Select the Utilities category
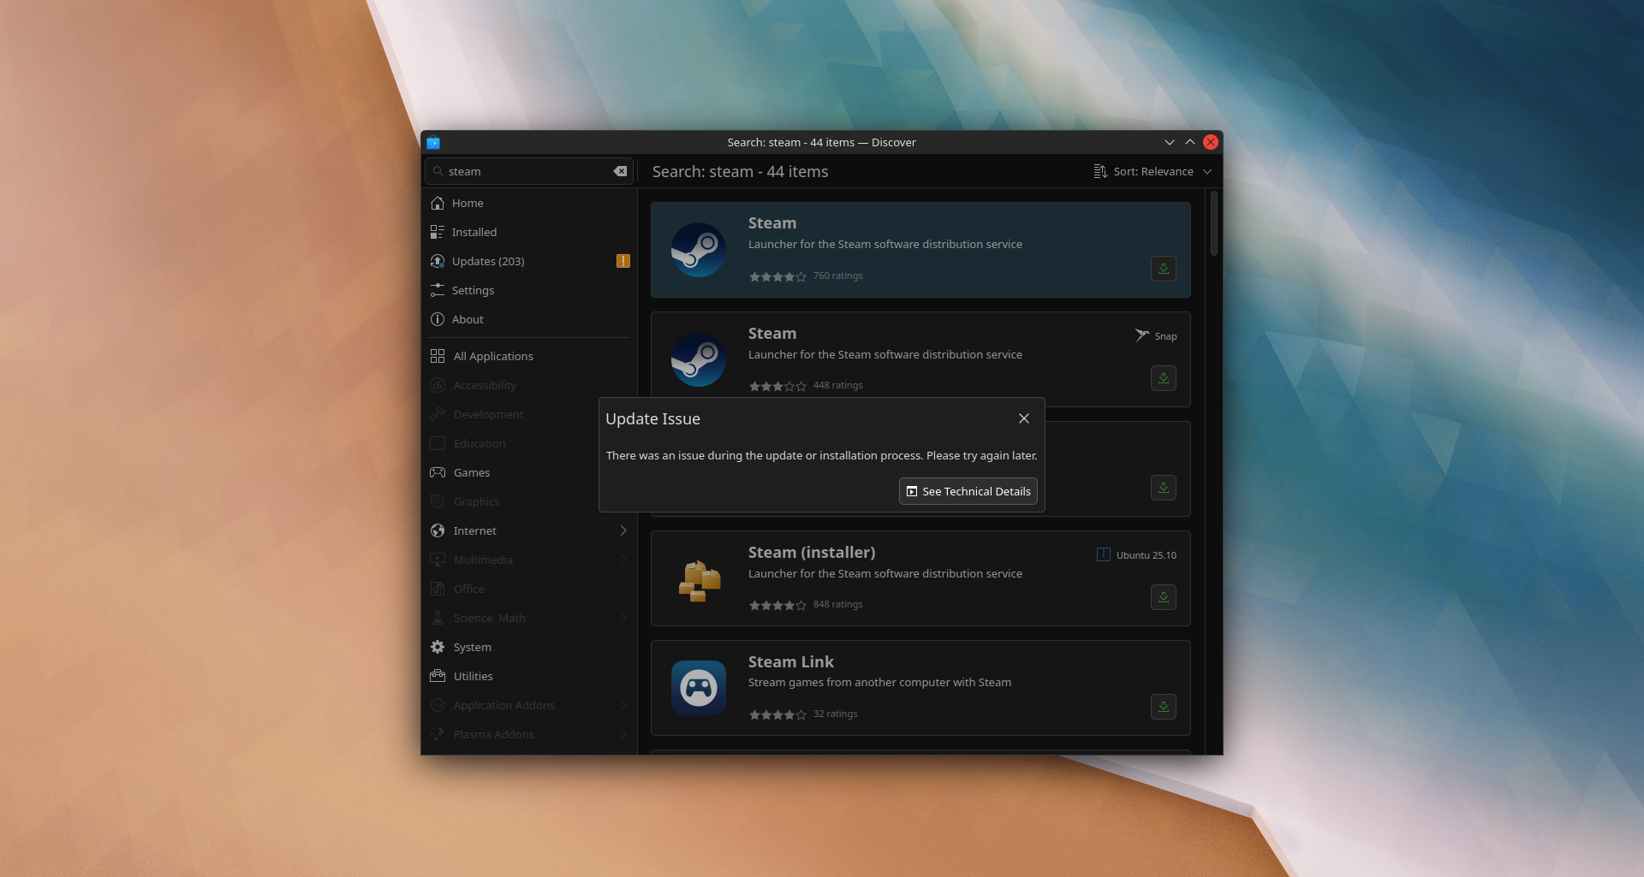This screenshot has height=877, width=1644. click(529, 676)
